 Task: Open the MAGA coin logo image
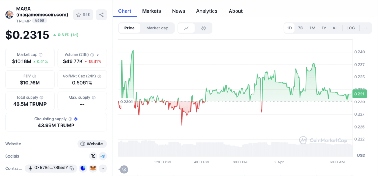point(9,15)
